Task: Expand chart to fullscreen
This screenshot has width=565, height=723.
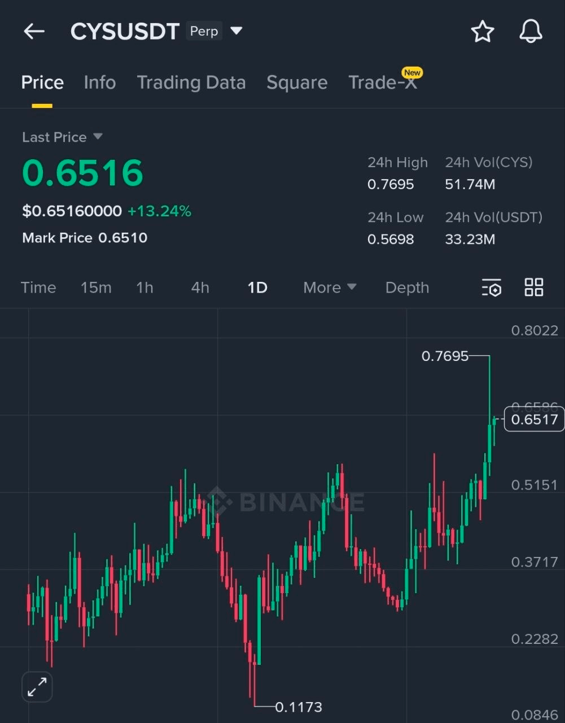Action: pyautogui.click(x=37, y=687)
